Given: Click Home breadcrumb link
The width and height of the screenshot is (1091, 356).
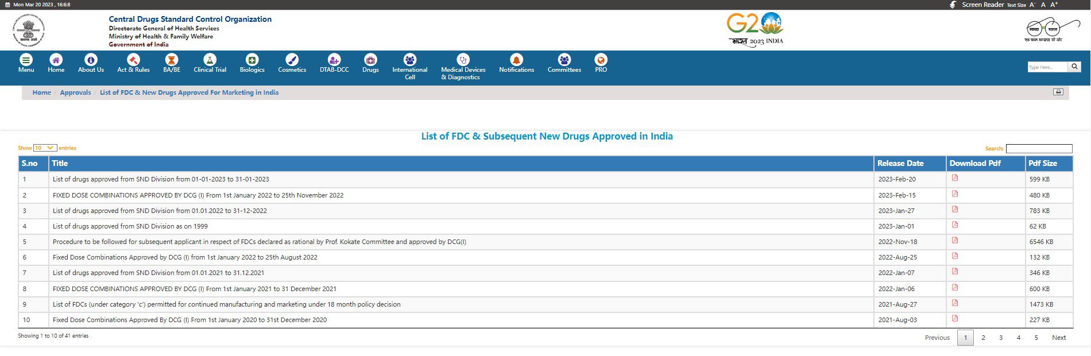Looking at the screenshot, I should tap(41, 92).
